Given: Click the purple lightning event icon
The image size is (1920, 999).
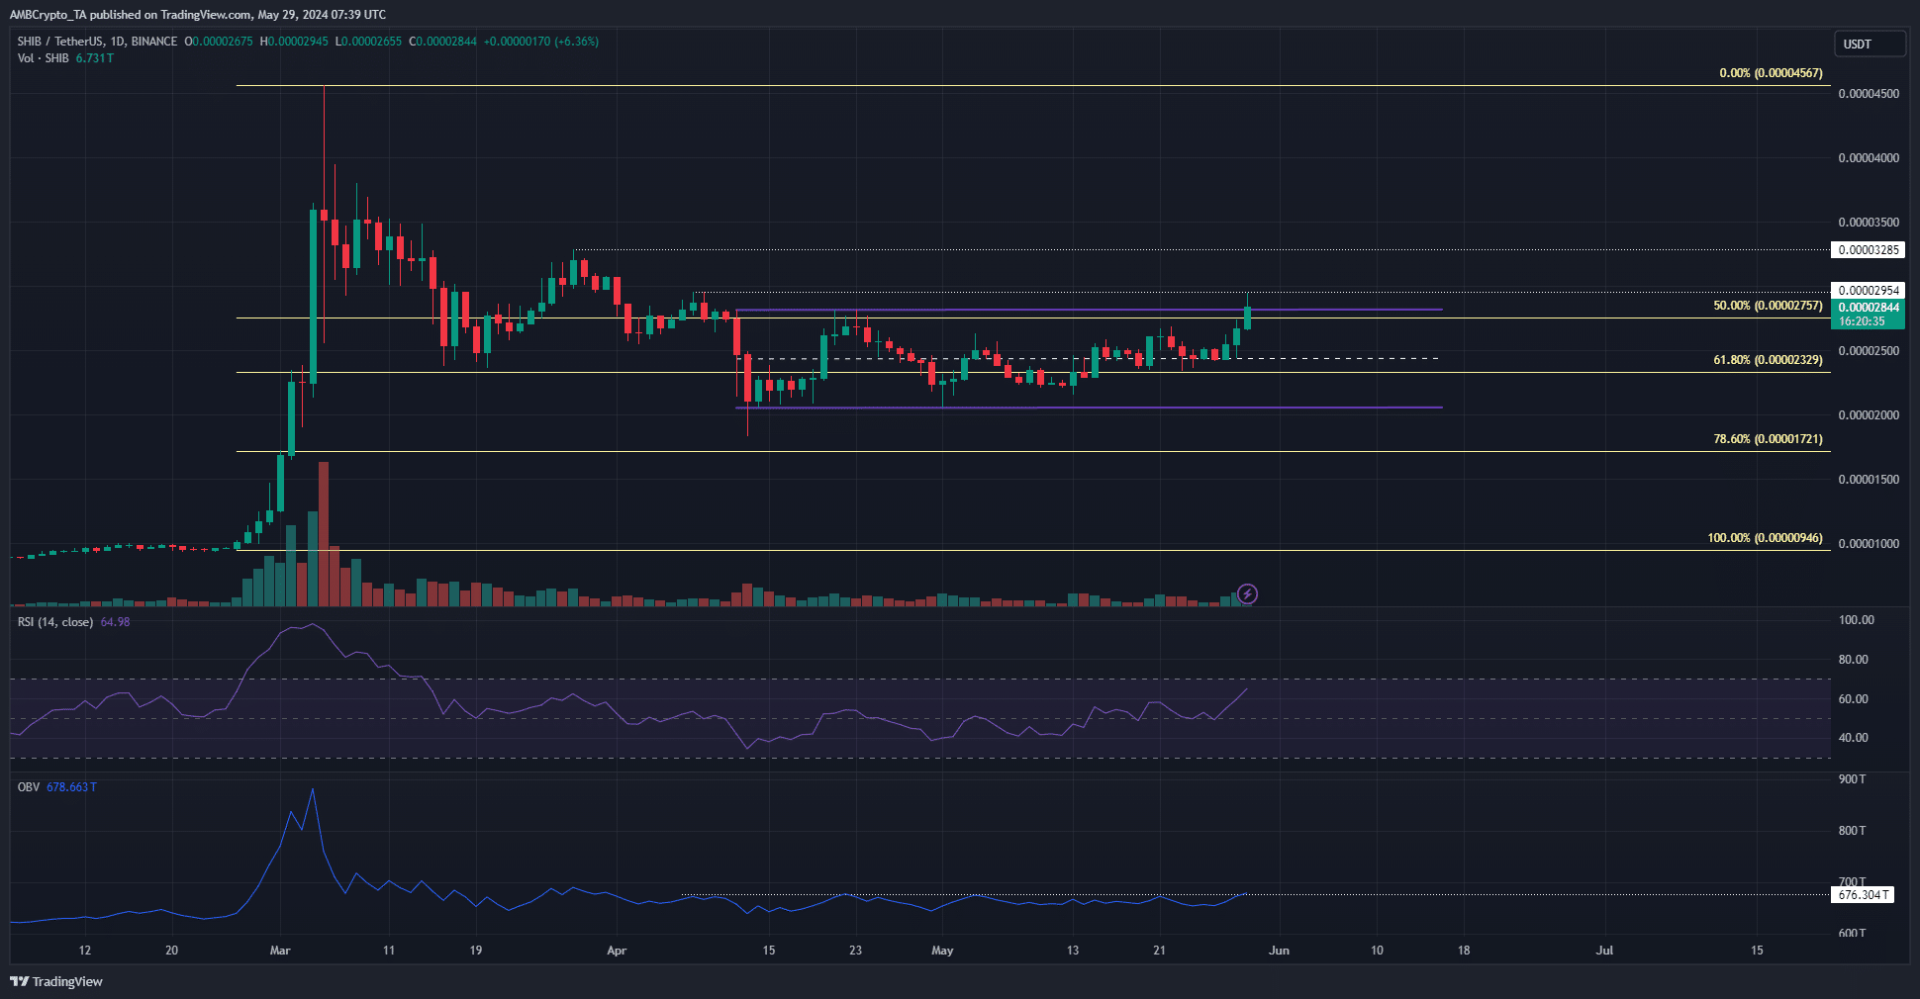Looking at the screenshot, I should coord(1248,593).
